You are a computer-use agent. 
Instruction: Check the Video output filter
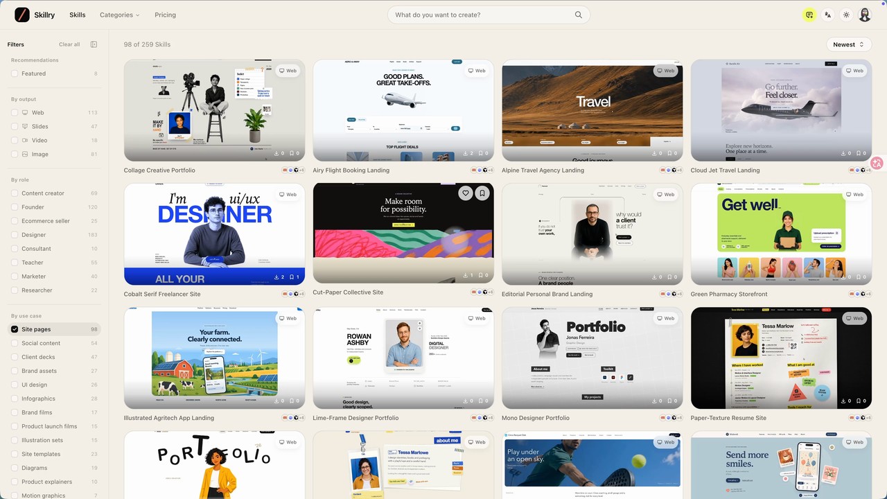tap(15, 140)
